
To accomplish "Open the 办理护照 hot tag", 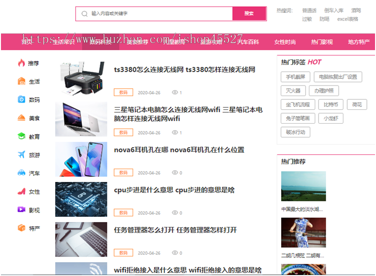I will (x=324, y=91).
